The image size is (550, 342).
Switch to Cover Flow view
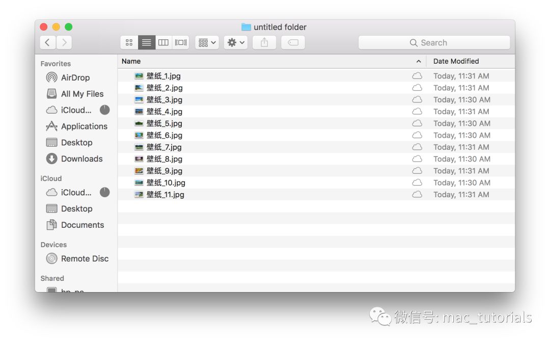pyautogui.click(x=181, y=43)
